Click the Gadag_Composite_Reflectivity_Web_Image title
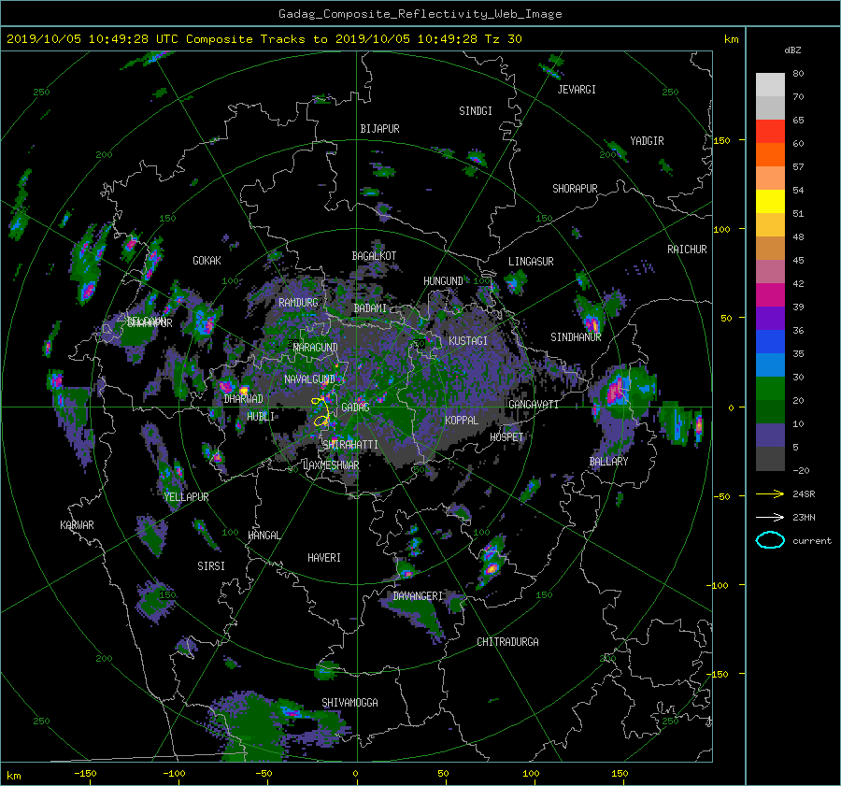This screenshot has height=786, width=841. click(x=420, y=14)
